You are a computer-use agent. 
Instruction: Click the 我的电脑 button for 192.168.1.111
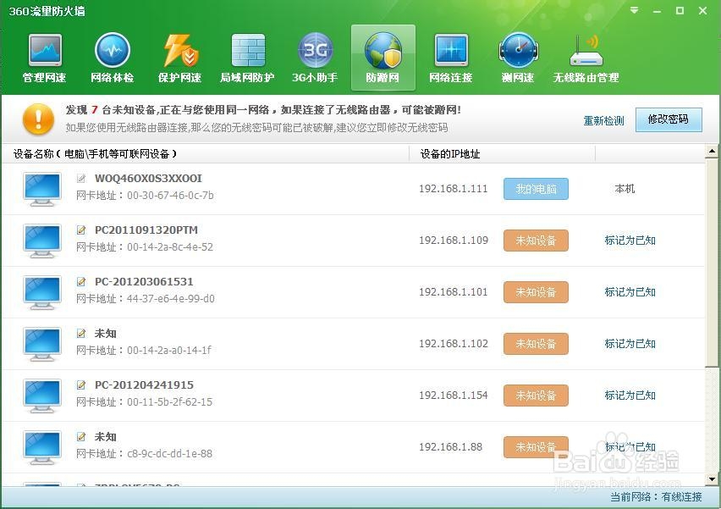[x=536, y=189]
